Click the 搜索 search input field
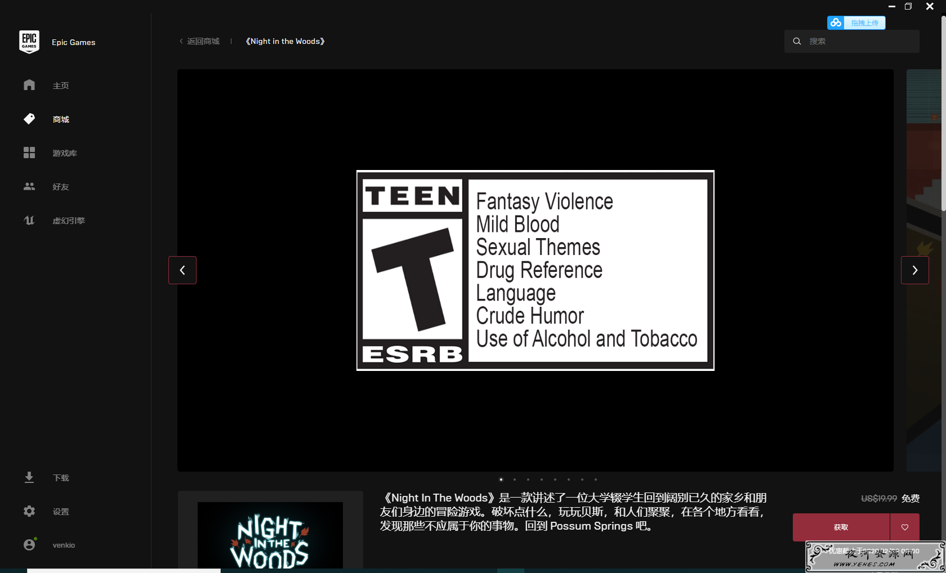 (x=852, y=41)
